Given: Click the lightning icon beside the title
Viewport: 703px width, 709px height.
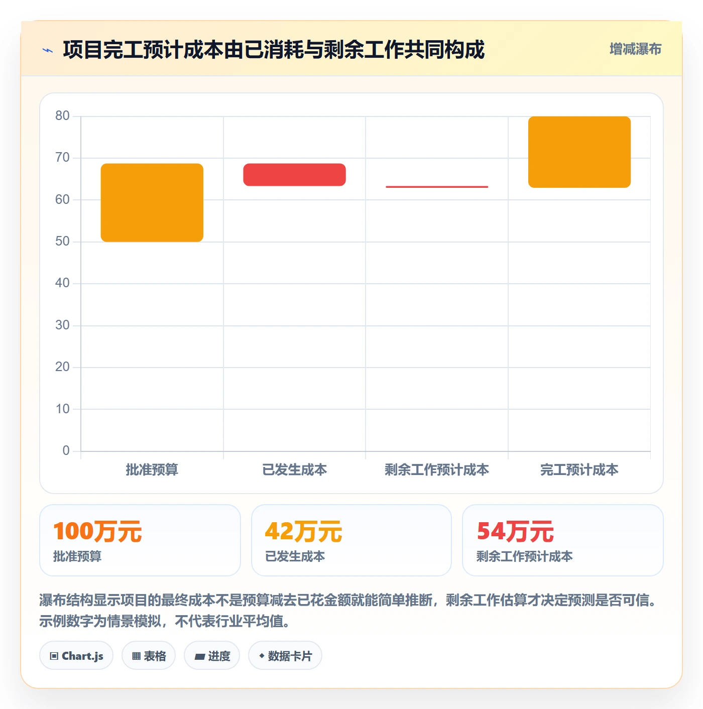Looking at the screenshot, I should click(48, 50).
